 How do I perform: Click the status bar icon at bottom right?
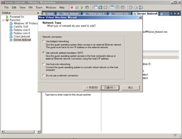click(x=175, y=136)
